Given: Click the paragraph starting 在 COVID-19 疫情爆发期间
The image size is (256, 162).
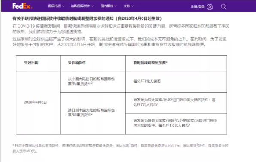Looking at the screenshot, I should click(121, 29).
